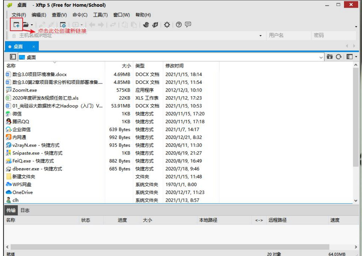Open the 帮助(H) menu

click(x=143, y=15)
